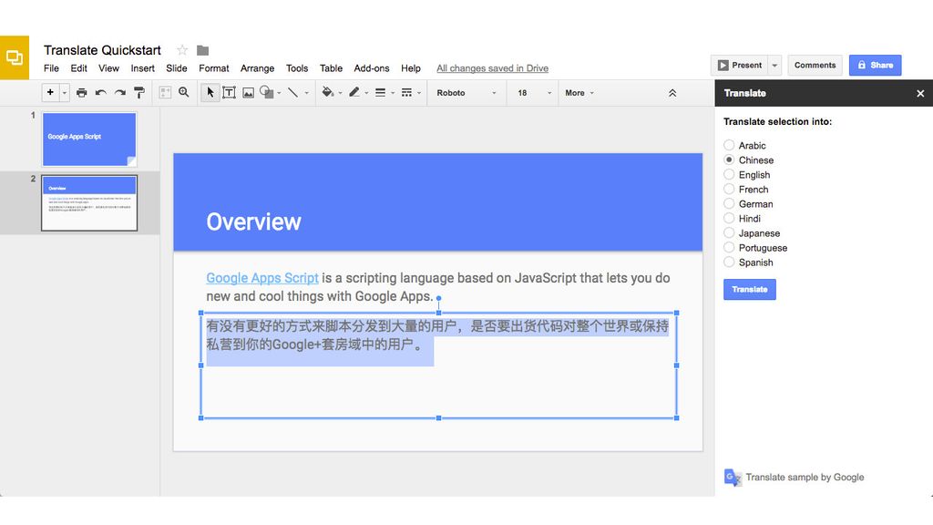This screenshot has width=933, height=525.
Task: Open the Google Apps Script link
Action: point(262,278)
